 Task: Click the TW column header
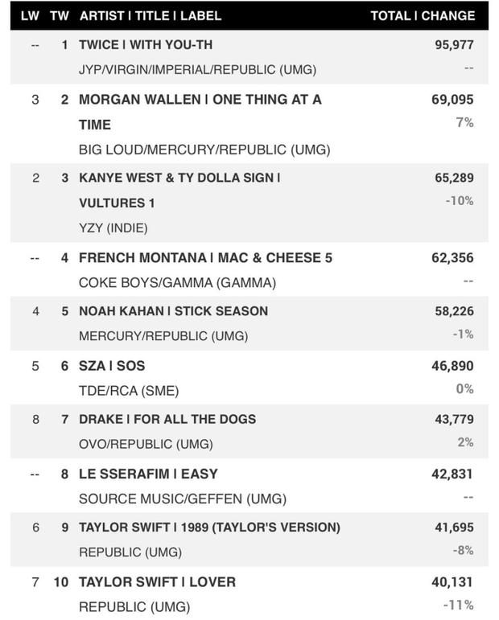(x=59, y=15)
